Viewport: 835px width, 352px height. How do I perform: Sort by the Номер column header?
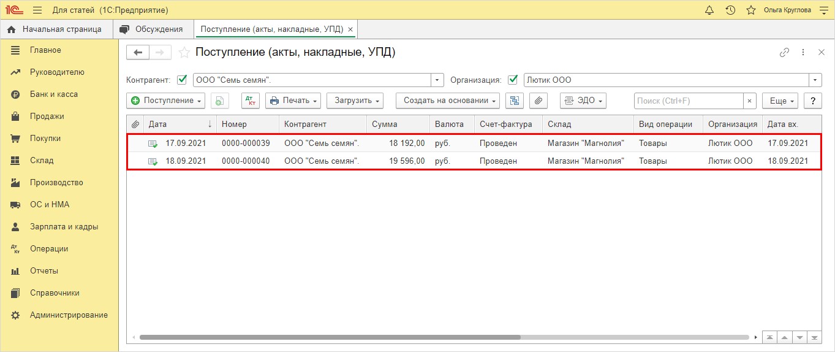pyautogui.click(x=248, y=124)
